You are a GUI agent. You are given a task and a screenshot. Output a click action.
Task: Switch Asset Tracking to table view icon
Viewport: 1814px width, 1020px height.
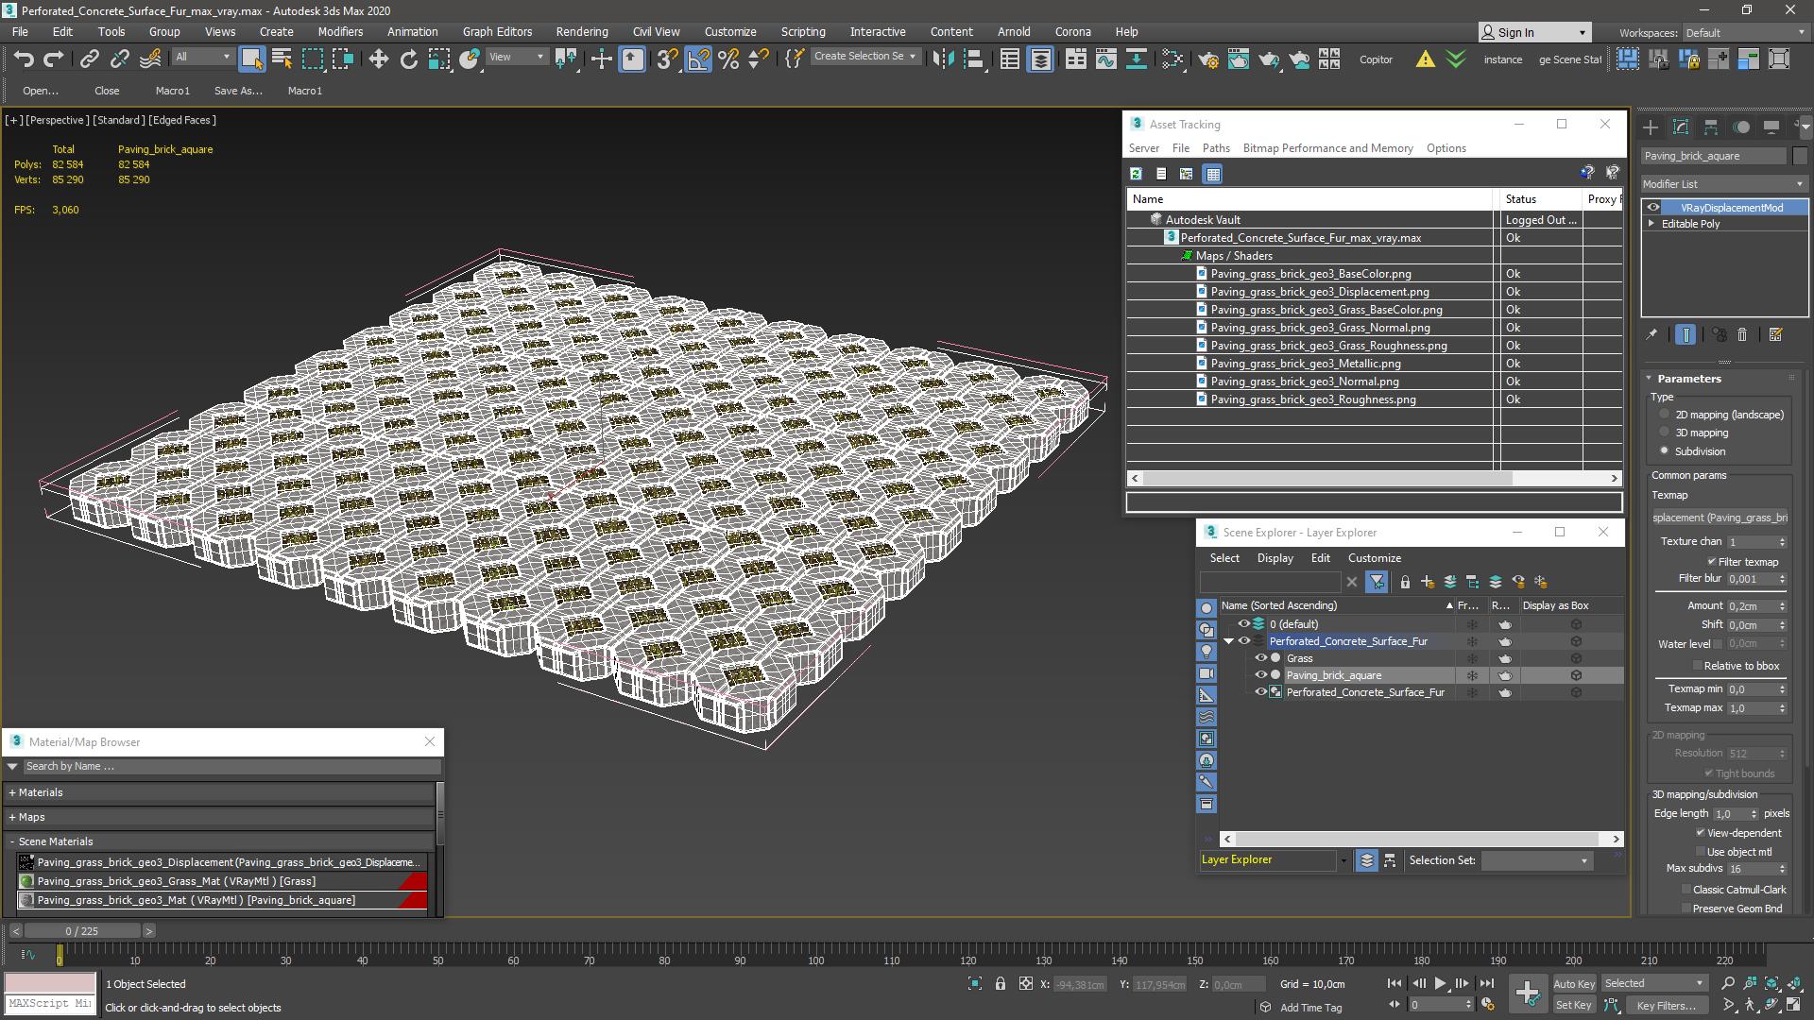[1213, 174]
